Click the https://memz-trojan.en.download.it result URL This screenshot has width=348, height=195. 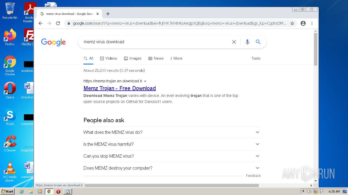click(x=113, y=81)
